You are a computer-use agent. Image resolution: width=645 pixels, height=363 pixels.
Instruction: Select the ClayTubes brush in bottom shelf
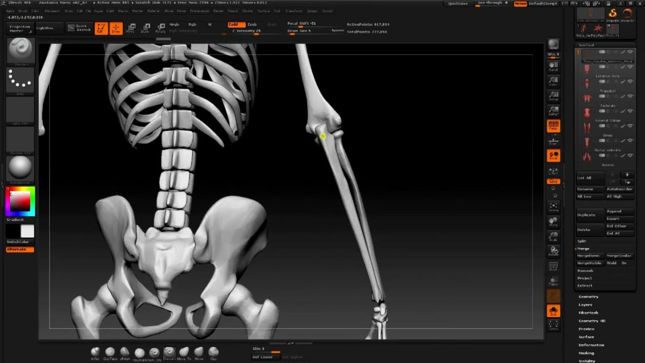coord(110,353)
